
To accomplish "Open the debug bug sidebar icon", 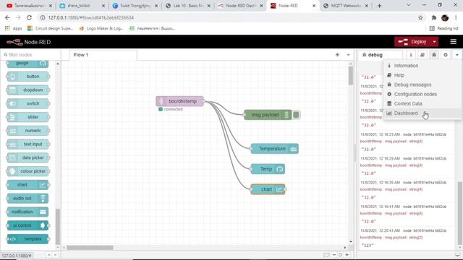I will [434, 55].
